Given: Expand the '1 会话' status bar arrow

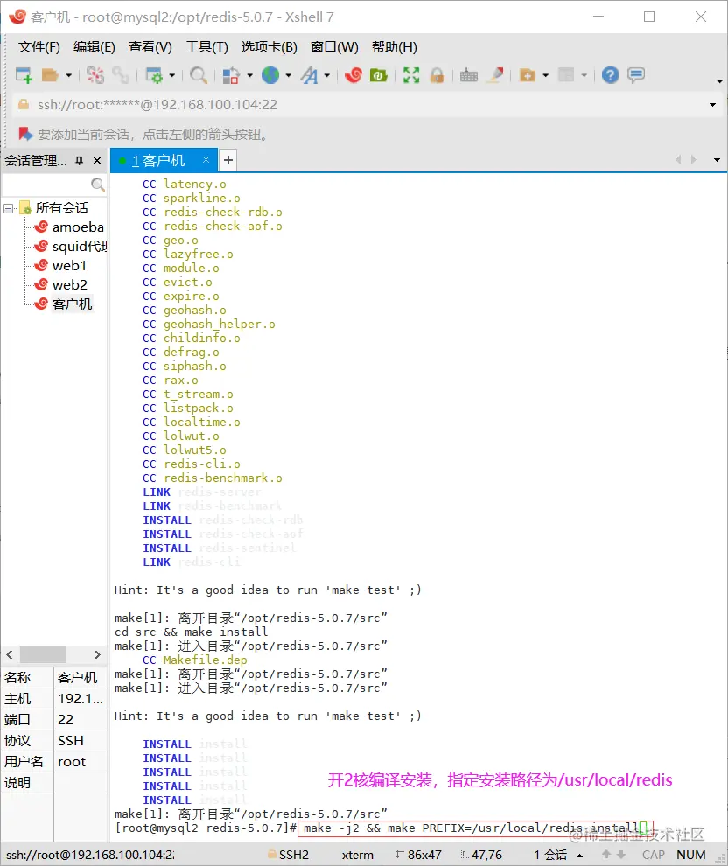Looking at the screenshot, I should tap(579, 855).
